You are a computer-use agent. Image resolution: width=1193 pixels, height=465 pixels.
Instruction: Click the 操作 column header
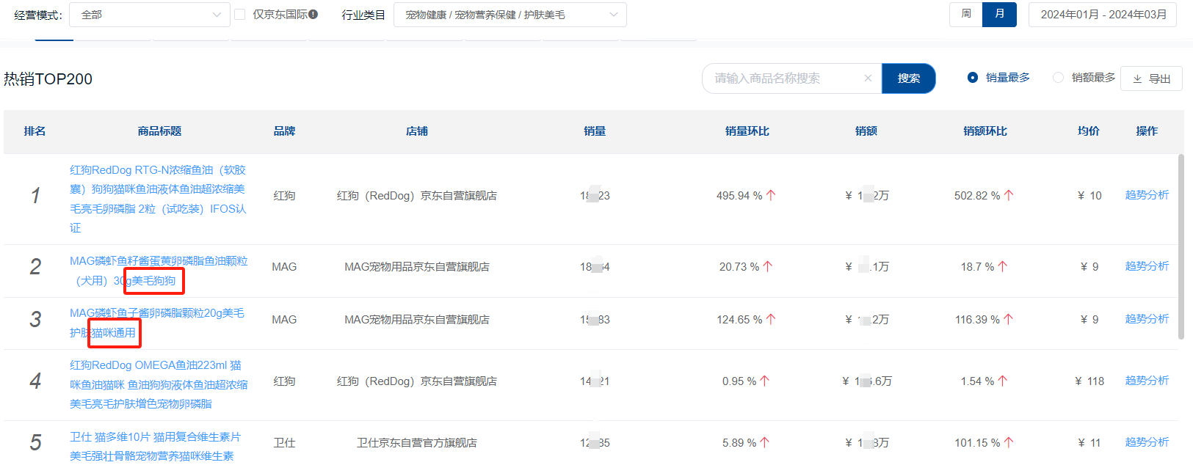point(1147,131)
